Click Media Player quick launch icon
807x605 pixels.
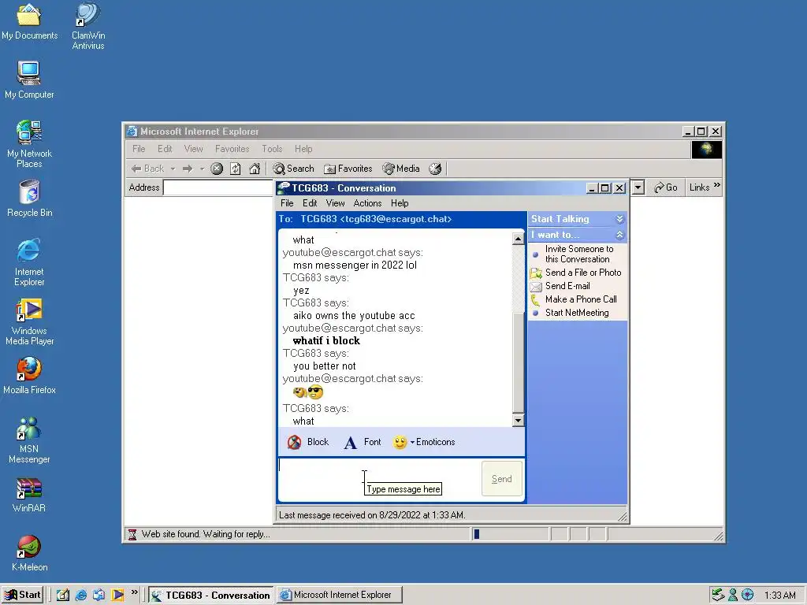[118, 596]
